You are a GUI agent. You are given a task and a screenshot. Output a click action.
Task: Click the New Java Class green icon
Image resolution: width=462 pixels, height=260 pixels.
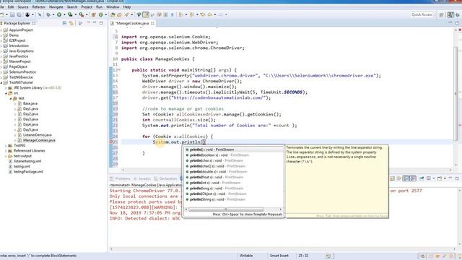101,14
